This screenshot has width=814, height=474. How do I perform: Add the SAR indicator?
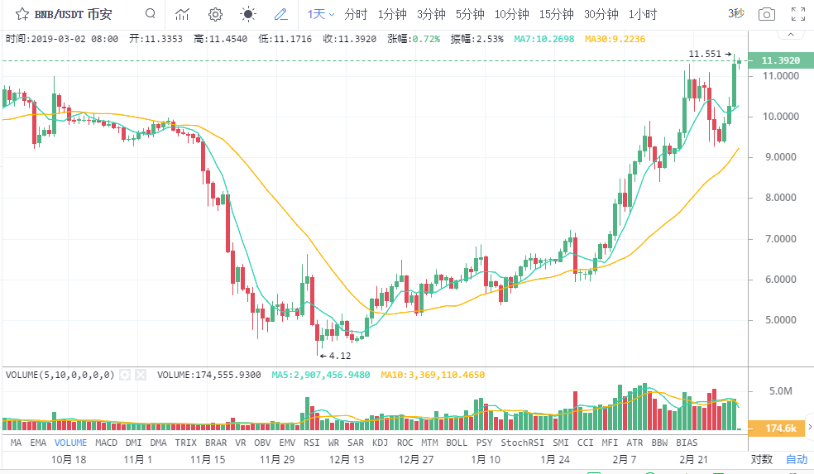[x=356, y=443]
